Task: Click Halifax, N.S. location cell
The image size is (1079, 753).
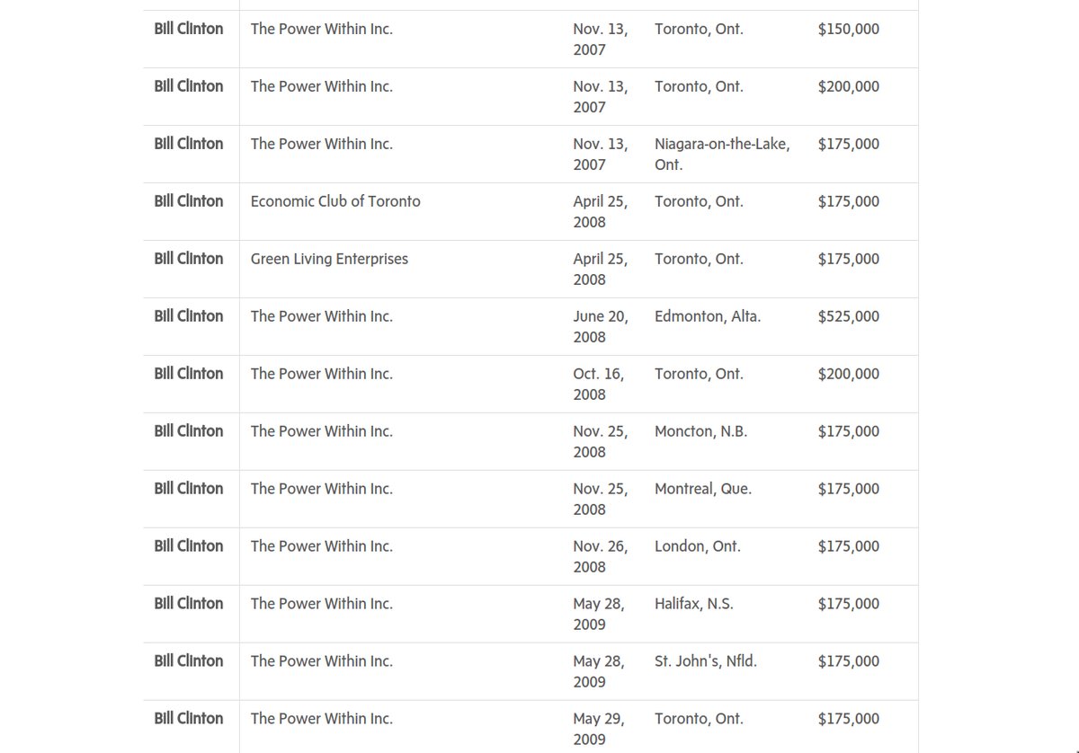Action: click(x=693, y=604)
